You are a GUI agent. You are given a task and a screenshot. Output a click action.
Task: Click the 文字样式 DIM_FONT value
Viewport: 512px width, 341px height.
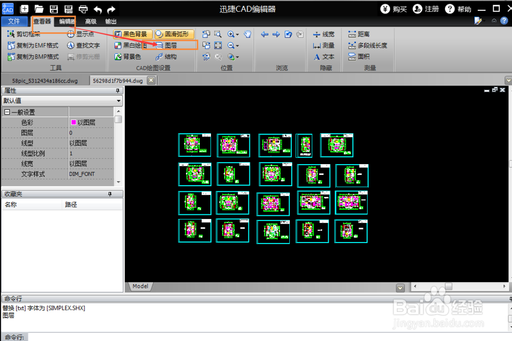(x=91, y=174)
